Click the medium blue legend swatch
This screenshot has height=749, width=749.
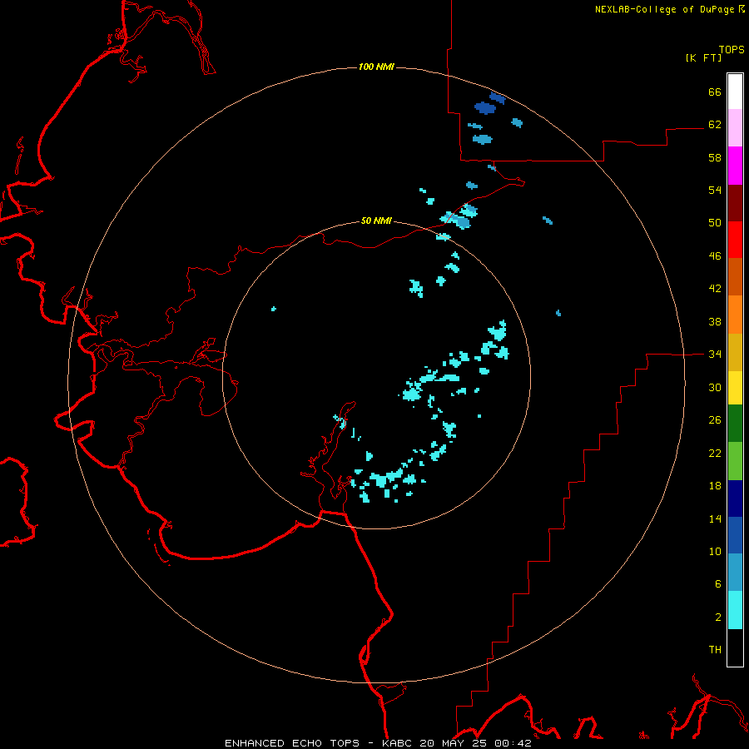coord(735,535)
